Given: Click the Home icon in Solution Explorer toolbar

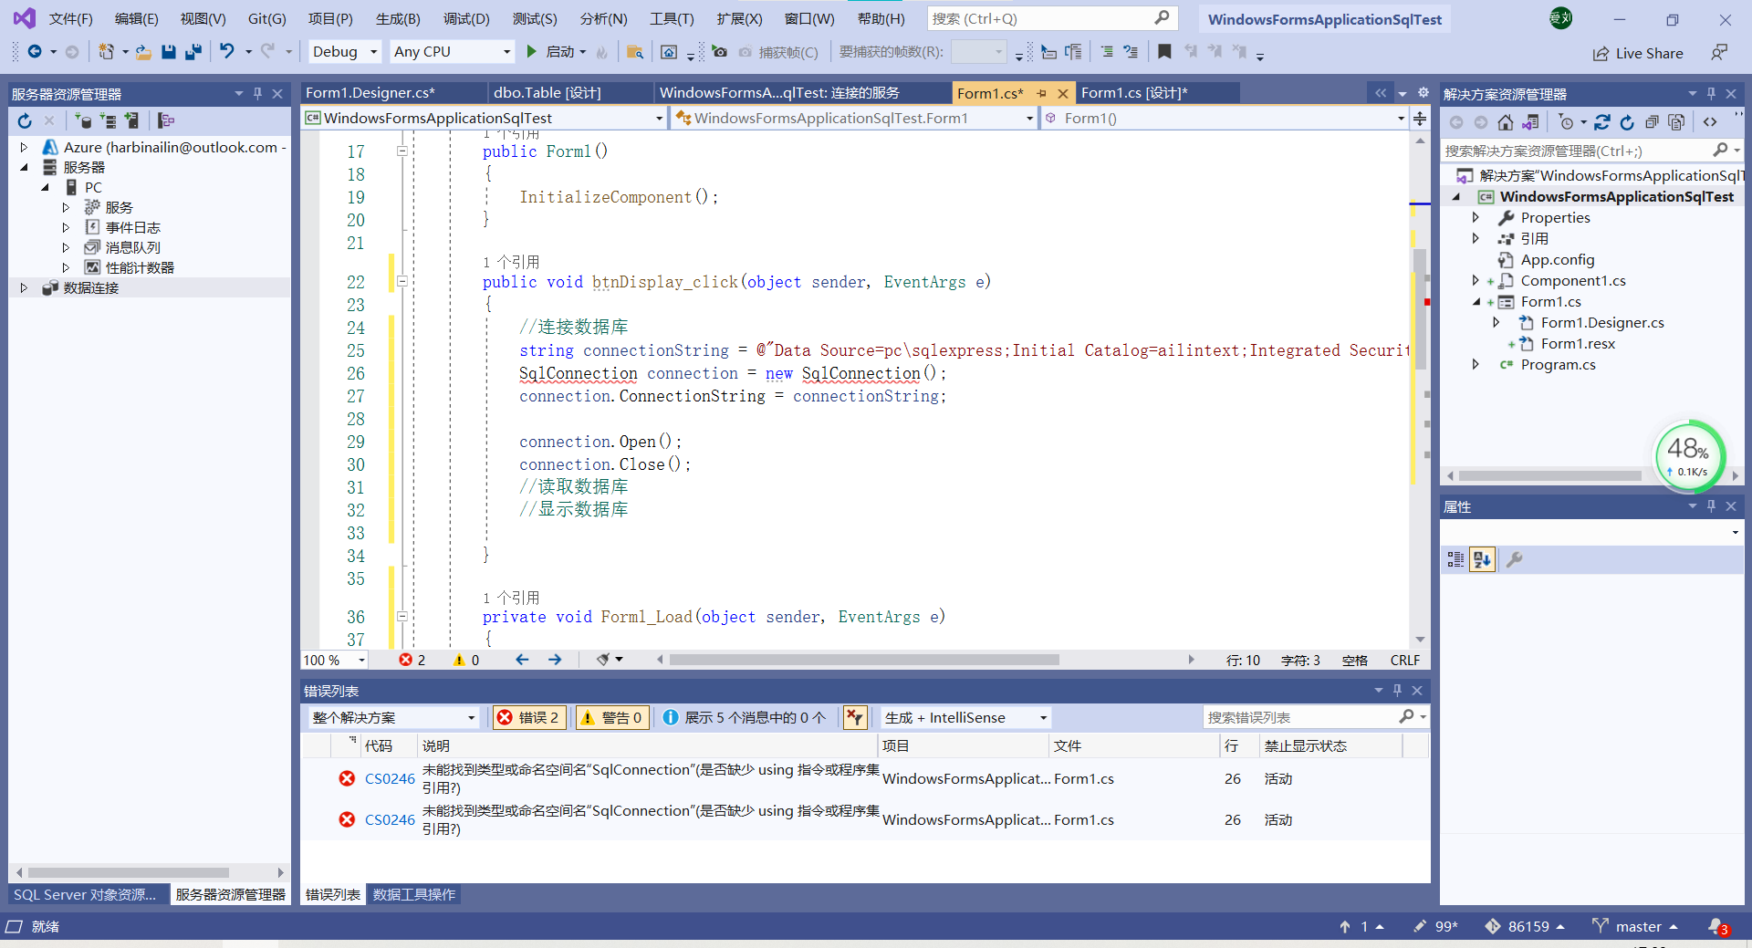Looking at the screenshot, I should 1506,121.
